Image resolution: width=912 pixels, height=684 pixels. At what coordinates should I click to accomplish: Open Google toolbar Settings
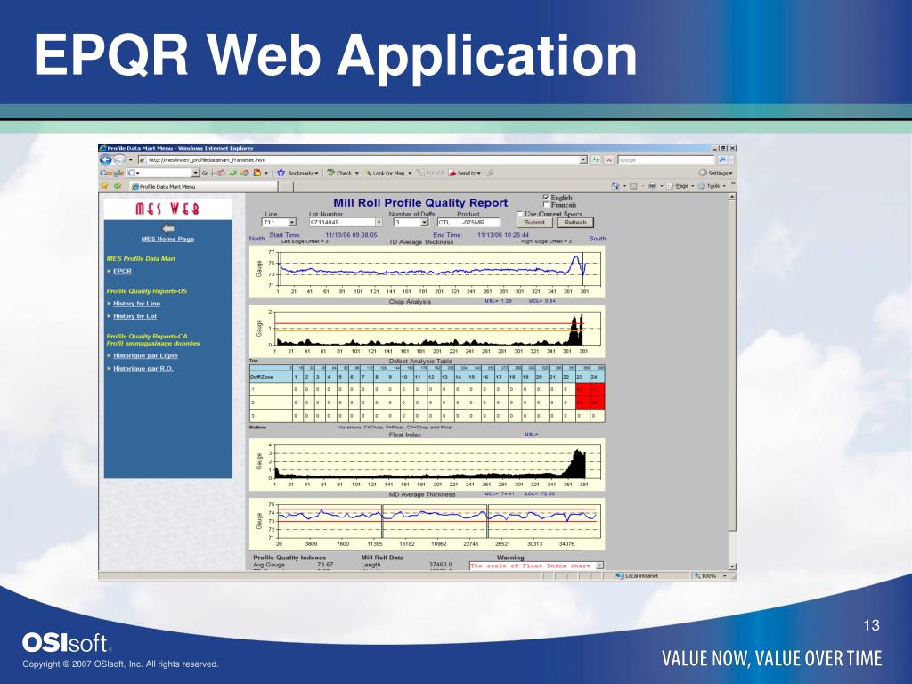[715, 173]
